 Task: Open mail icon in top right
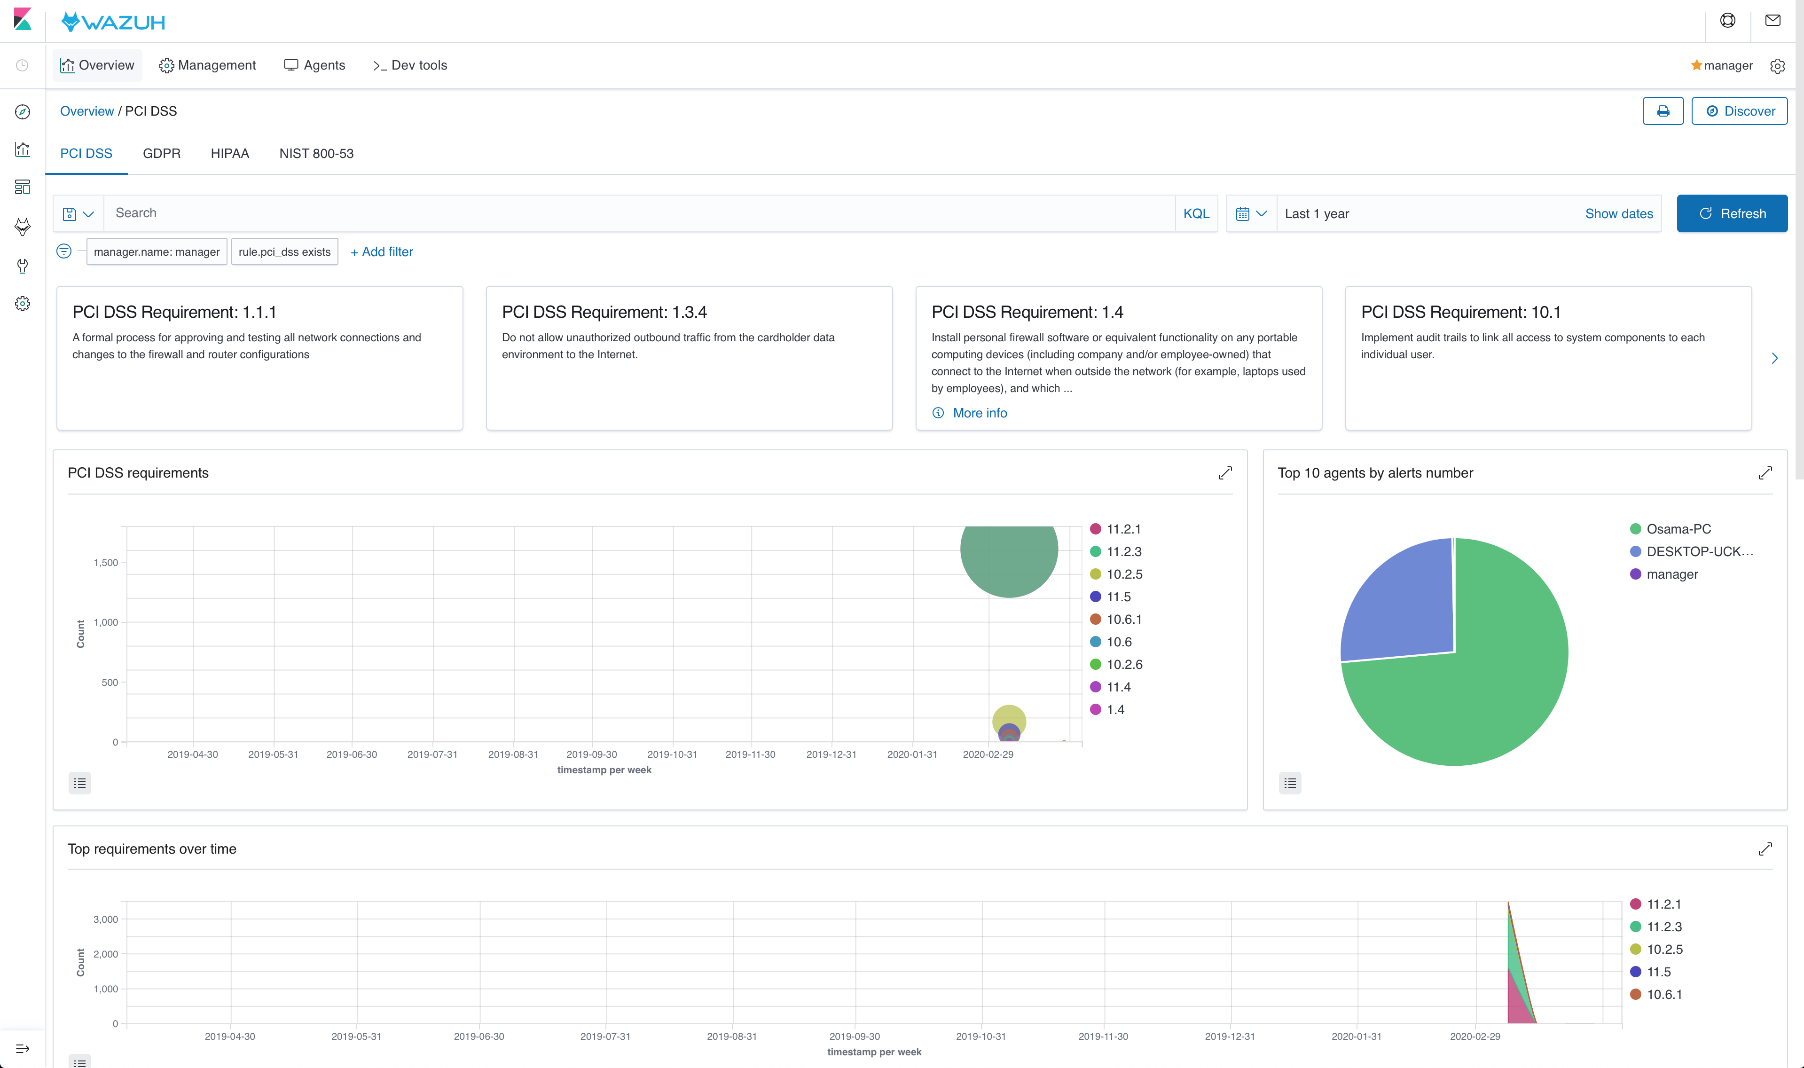coord(1773,21)
